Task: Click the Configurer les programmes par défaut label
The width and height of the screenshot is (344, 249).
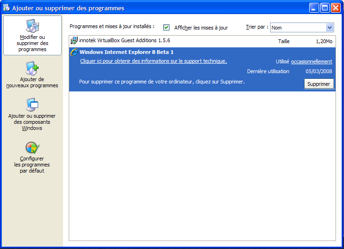Action: [32, 165]
